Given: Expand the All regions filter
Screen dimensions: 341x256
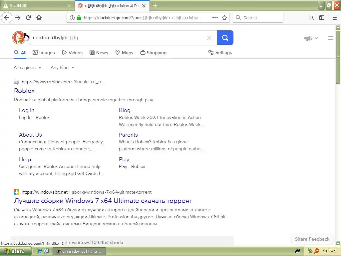Looking at the screenshot, I should coord(27,67).
